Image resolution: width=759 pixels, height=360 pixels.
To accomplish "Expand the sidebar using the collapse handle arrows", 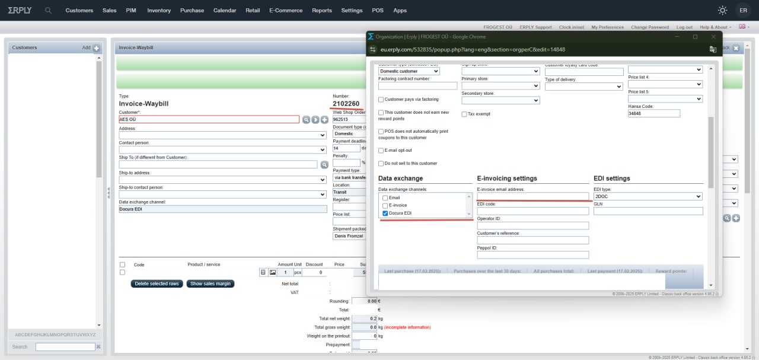I will click(x=109, y=192).
